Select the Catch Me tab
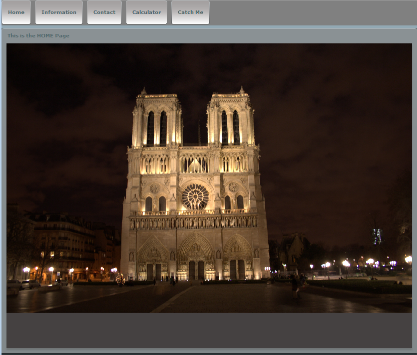Image resolution: width=417 pixels, height=355 pixels. pos(190,12)
